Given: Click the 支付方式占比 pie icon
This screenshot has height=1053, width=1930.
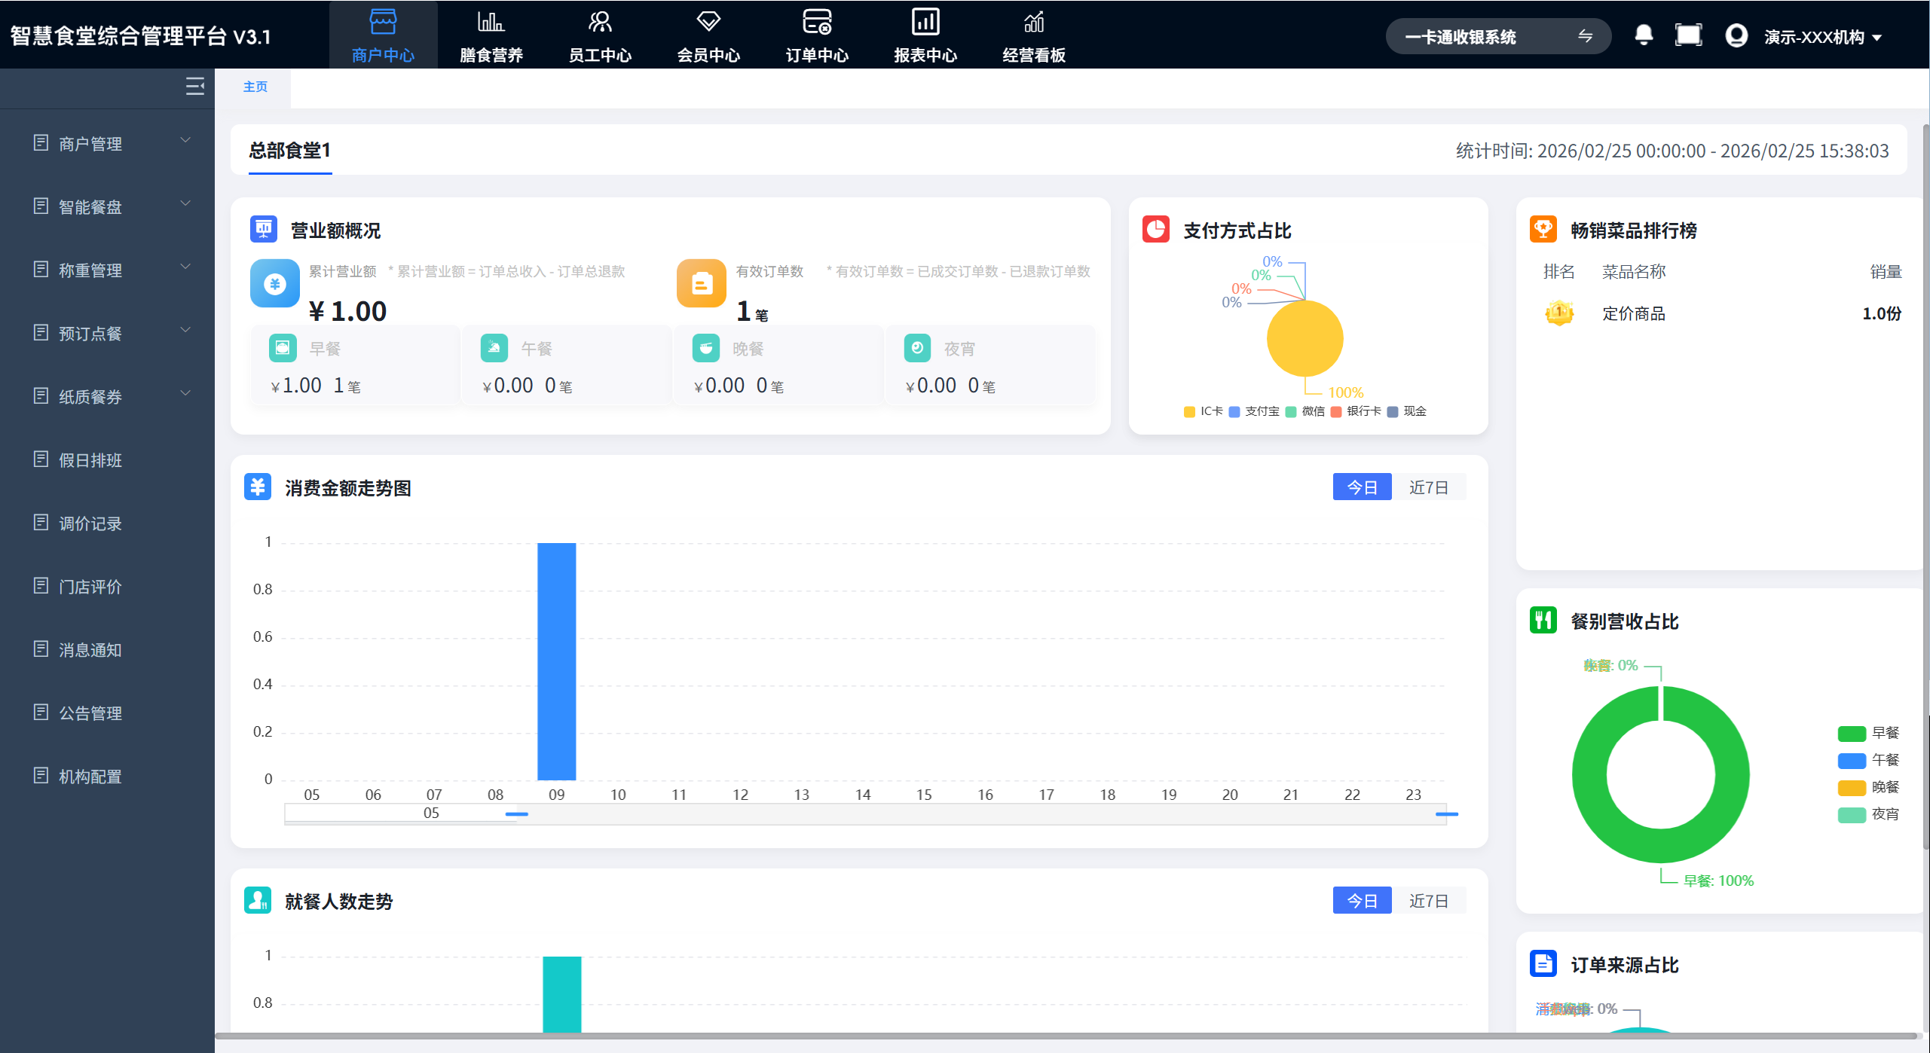Looking at the screenshot, I should tap(1156, 229).
